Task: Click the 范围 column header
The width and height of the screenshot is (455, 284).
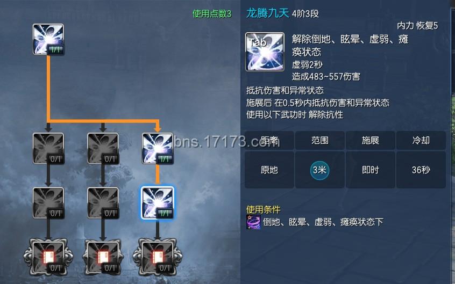Action: tap(320, 140)
